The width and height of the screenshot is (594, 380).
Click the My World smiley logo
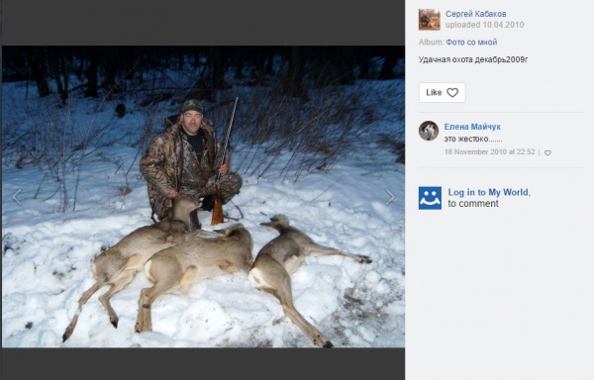[x=430, y=198]
